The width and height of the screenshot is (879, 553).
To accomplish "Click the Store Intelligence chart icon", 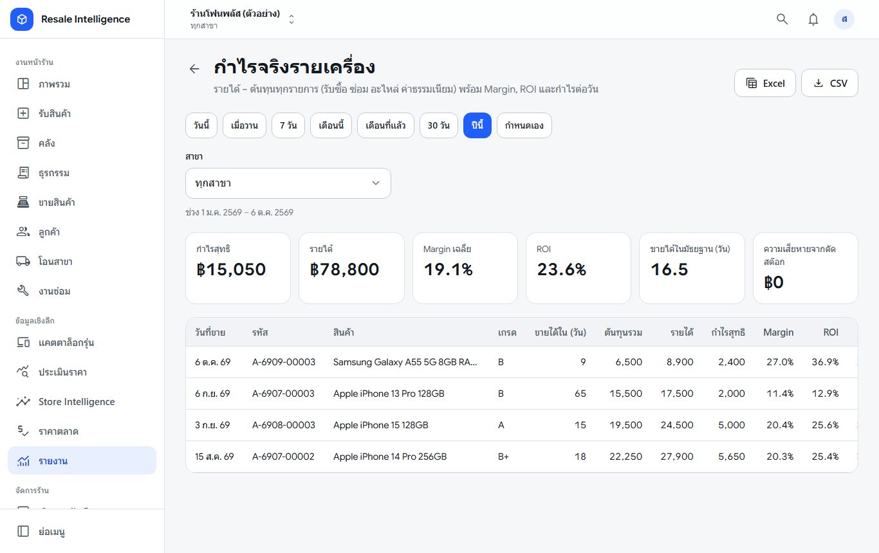I will (x=23, y=402).
